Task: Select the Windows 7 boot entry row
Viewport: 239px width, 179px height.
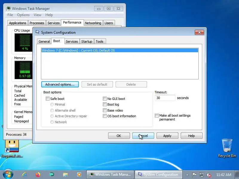Action: coord(120,50)
